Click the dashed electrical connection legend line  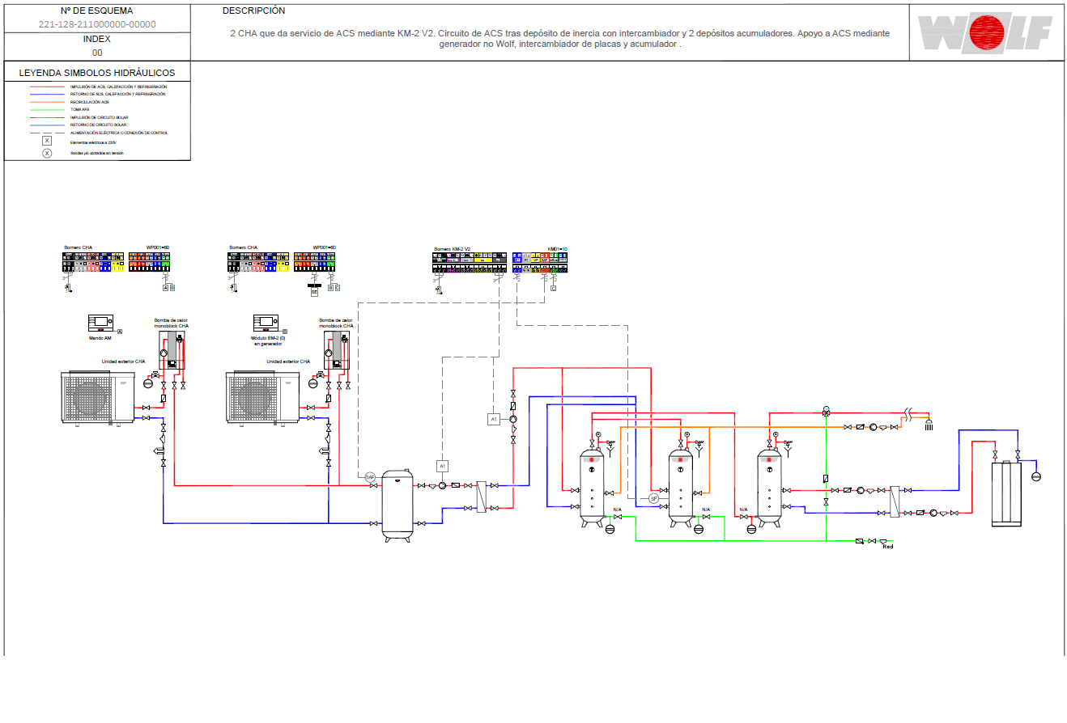[47, 133]
